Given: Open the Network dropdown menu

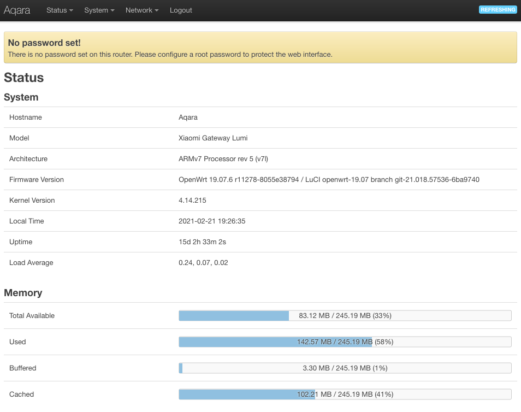Looking at the screenshot, I should 142,10.
